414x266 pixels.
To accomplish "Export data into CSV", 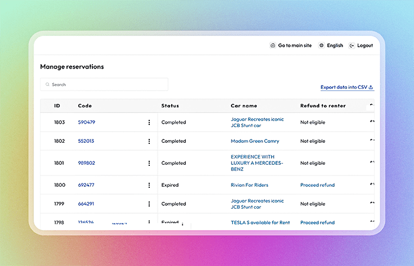I will [x=347, y=87].
